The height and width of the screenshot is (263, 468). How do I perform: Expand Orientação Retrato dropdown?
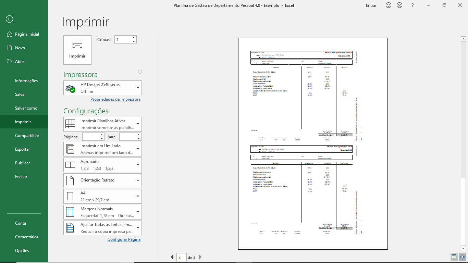pos(103,180)
